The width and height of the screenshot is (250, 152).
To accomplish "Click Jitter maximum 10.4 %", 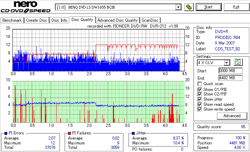I will coord(179,143).
